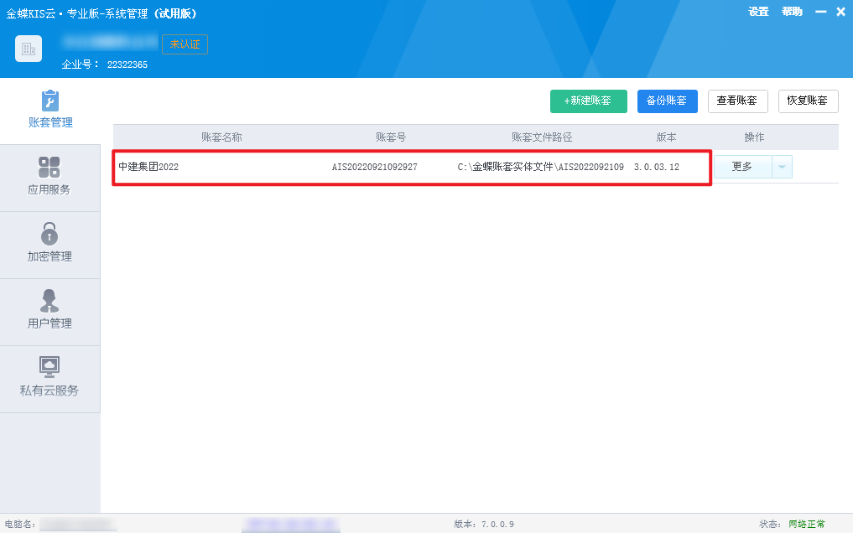
Task: Click the 查看账套 button
Action: coord(737,101)
